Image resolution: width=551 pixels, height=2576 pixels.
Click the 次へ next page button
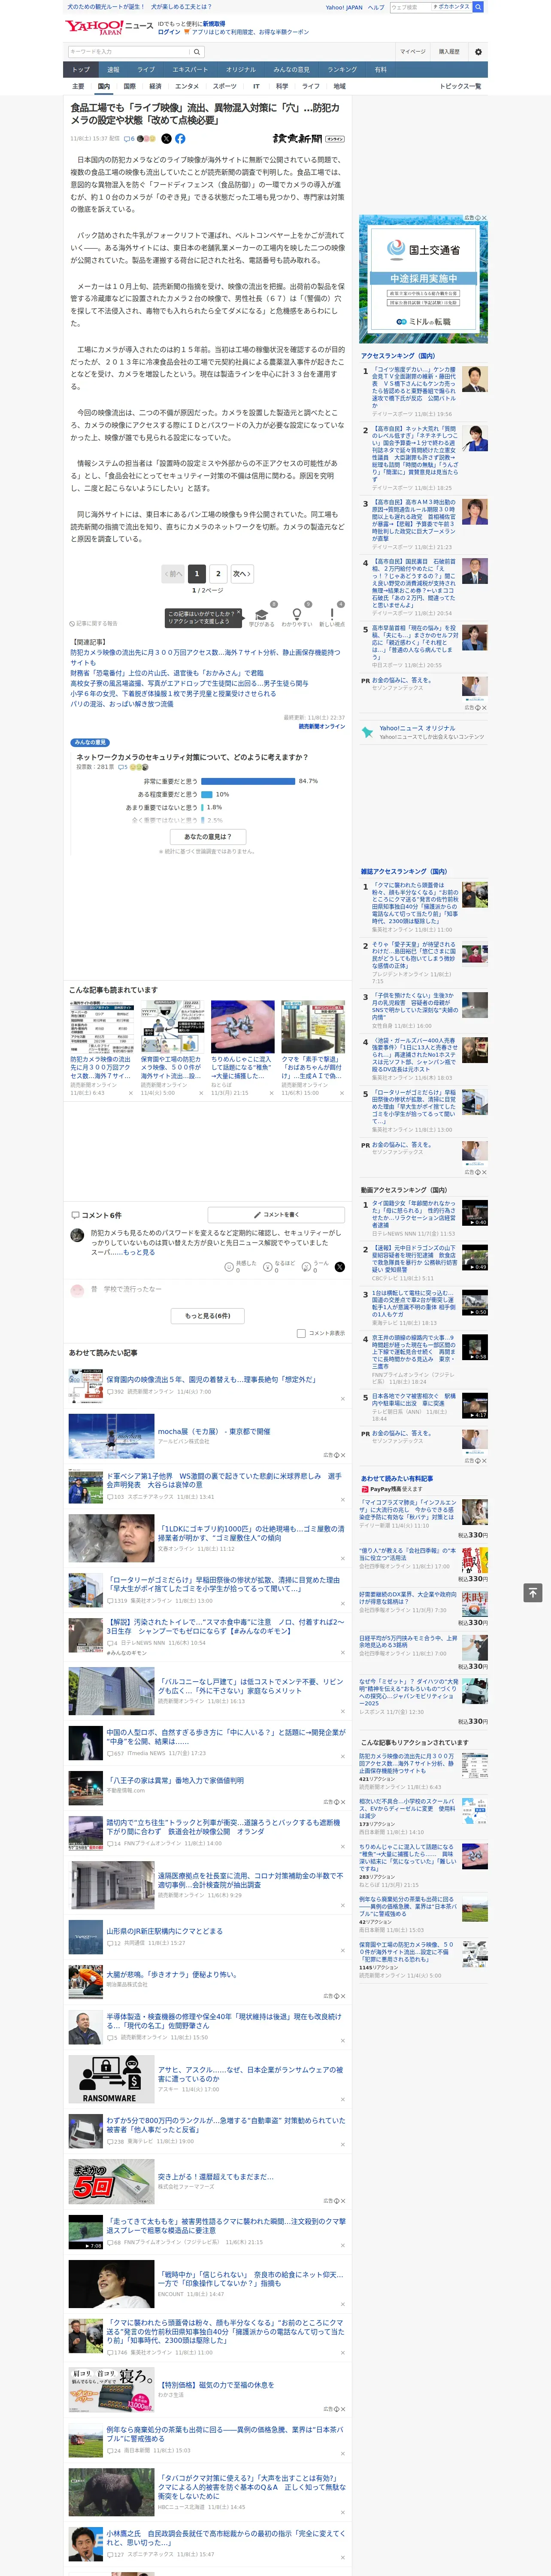click(x=241, y=573)
